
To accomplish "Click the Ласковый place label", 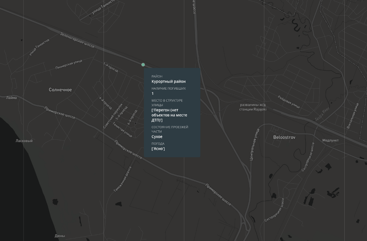I will [24, 141].
